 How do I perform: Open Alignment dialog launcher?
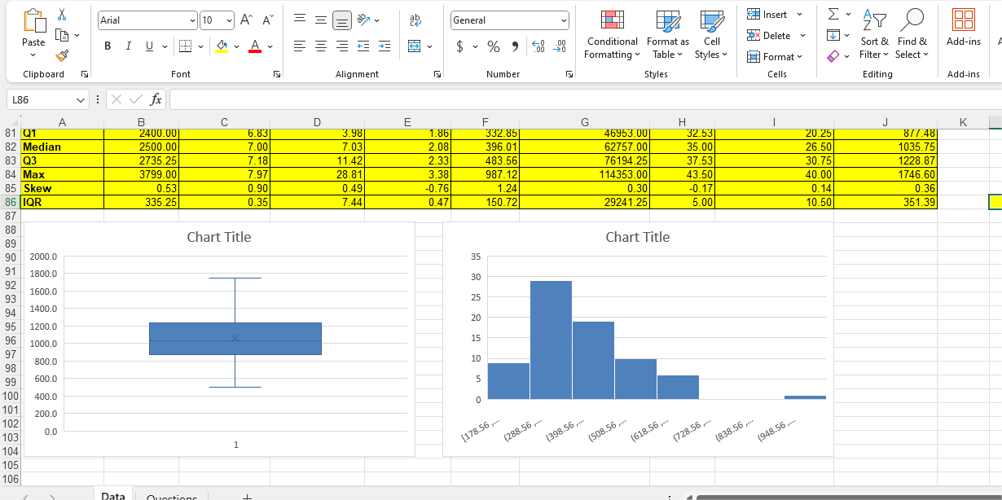[x=437, y=74]
